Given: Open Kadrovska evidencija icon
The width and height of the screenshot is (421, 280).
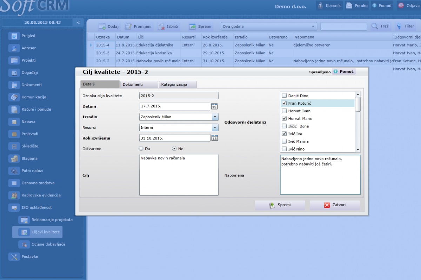Looking at the screenshot, I should (x=14, y=195).
